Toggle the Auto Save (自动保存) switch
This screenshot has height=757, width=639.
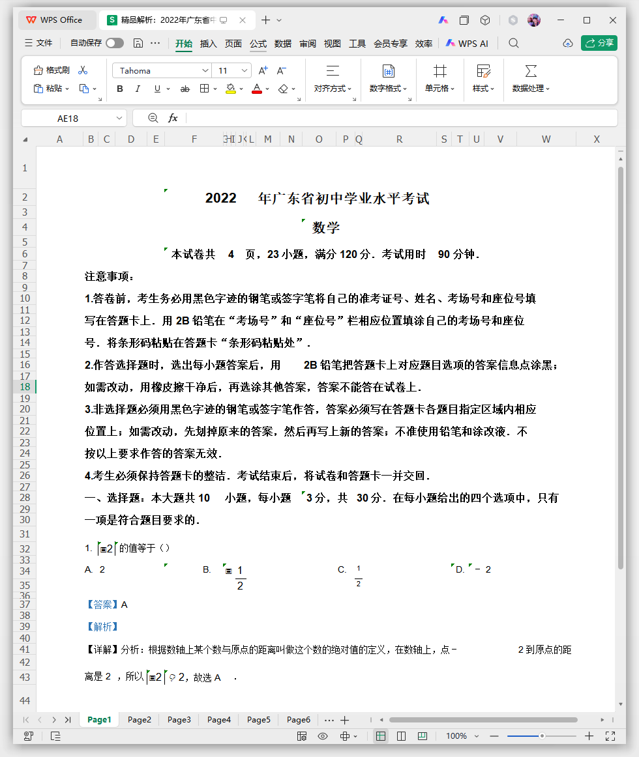(x=115, y=43)
